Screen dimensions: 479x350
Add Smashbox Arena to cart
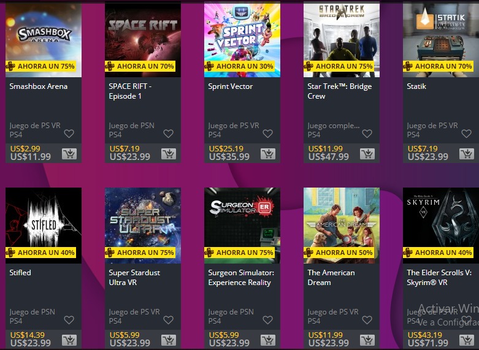69,154
